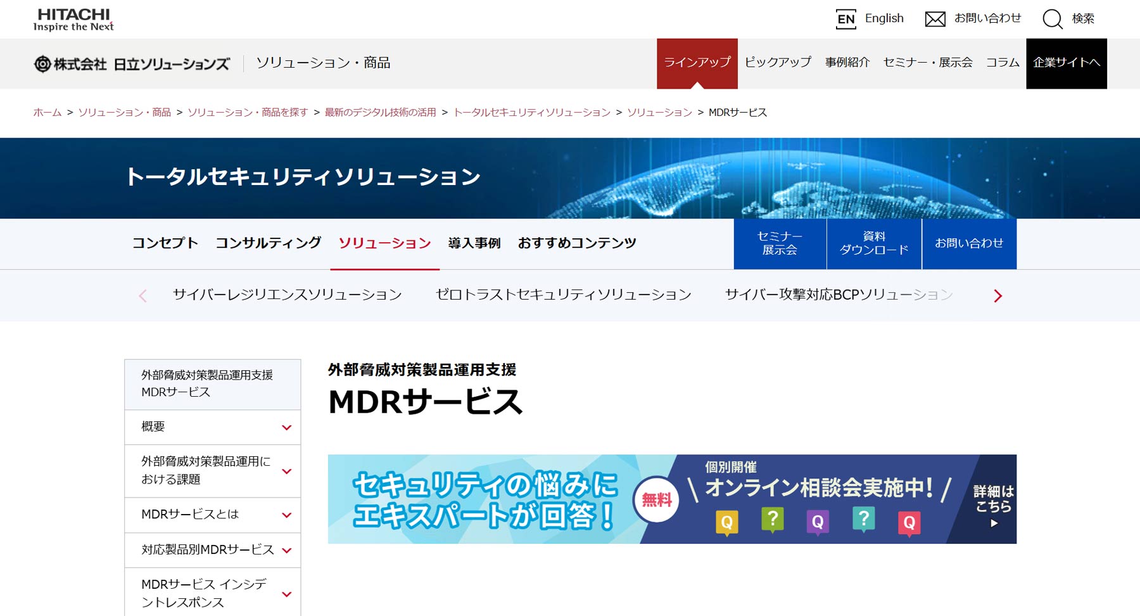Select ピックアップ navigation item
This screenshot has width=1140, height=616.
(778, 62)
